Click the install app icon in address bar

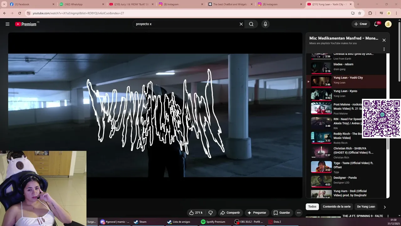pos(353,13)
